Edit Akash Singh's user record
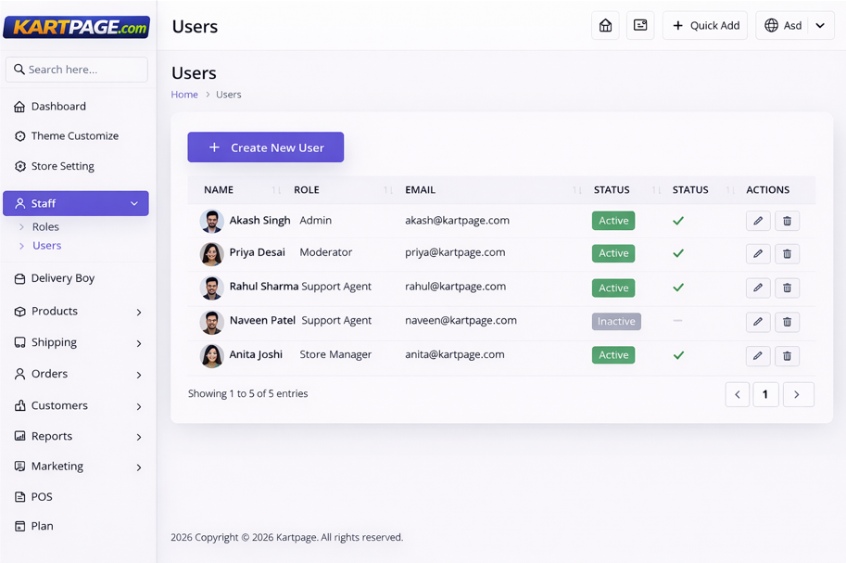Image resolution: width=846 pixels, height=563 pixels. (x=757, y=221)
